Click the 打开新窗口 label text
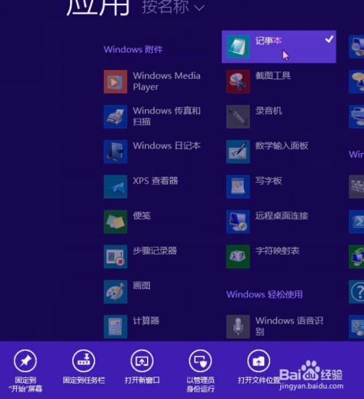 click(x=142, y=380)
